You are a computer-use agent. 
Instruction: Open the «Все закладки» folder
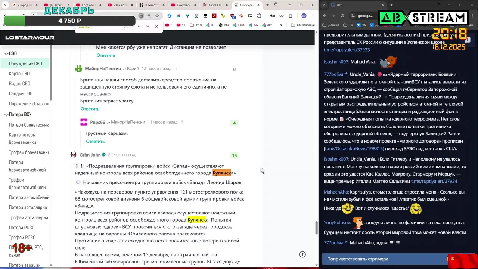tap(302, 25)
